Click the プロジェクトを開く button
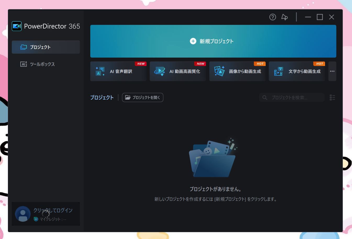352x239 pixels. pos(143,97)
